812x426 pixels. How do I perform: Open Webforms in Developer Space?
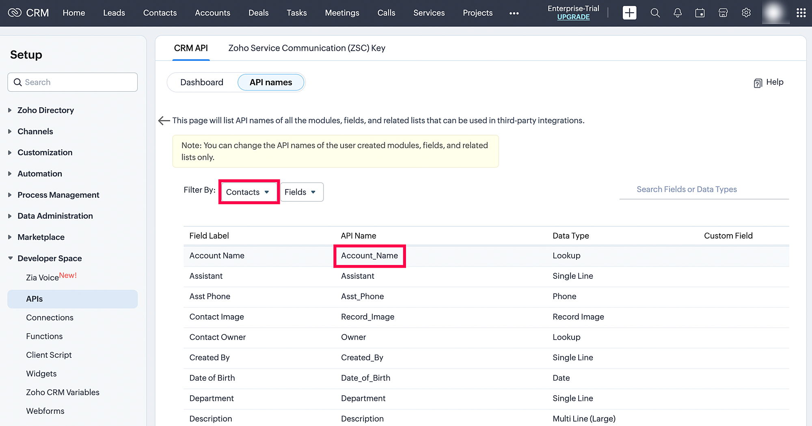point(45,411)
